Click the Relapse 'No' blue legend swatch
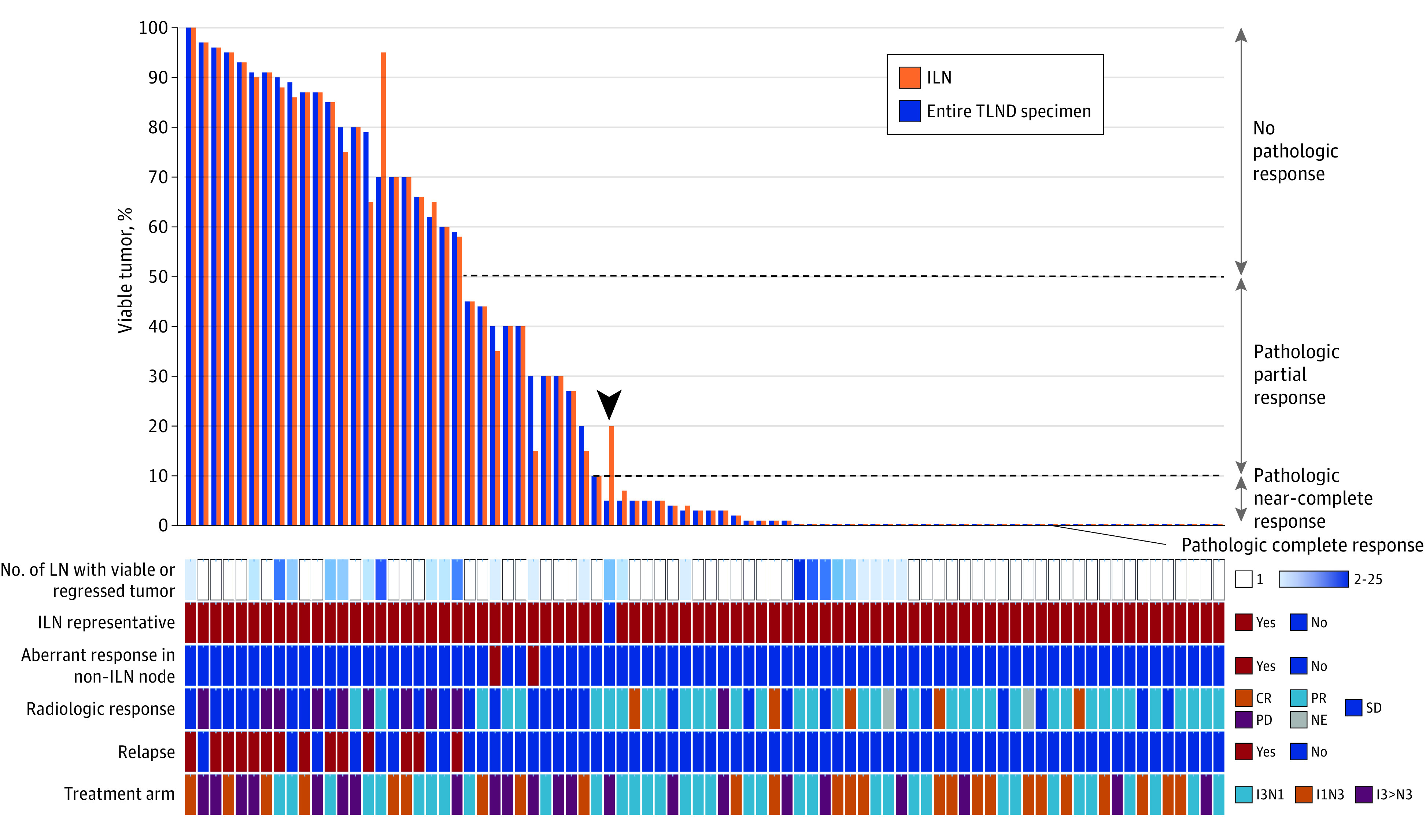The image size is (1426, 836). click(1298, 752)
